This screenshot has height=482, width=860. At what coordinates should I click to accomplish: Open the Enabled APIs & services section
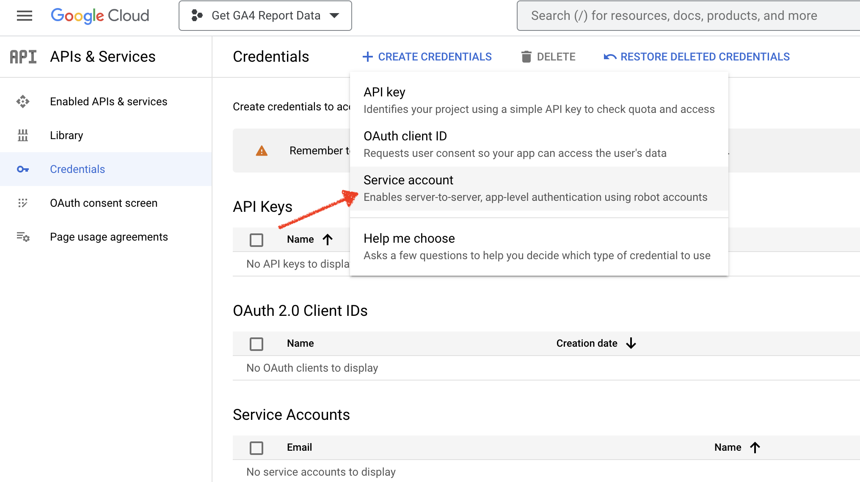coord(108,101)
